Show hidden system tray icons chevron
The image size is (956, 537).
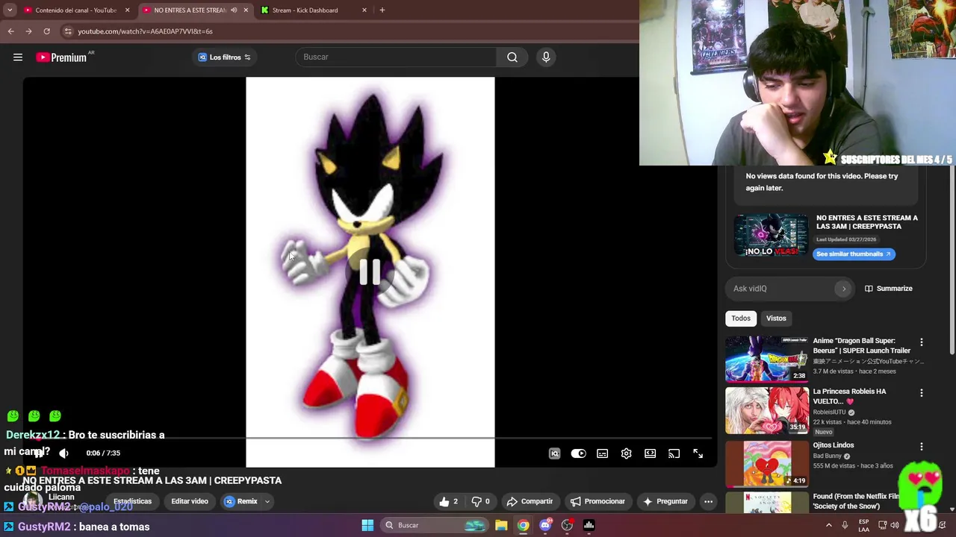click(x=828, y=525)
